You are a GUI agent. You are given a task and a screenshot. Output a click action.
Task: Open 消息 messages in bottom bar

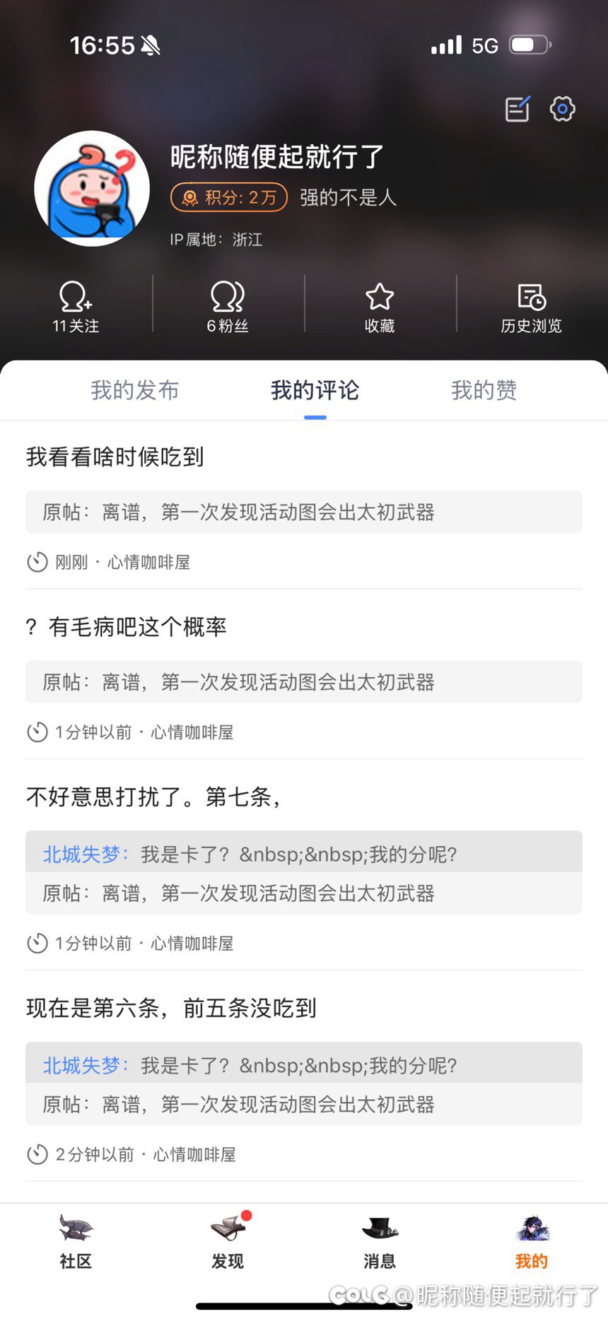pos(380,1241)
